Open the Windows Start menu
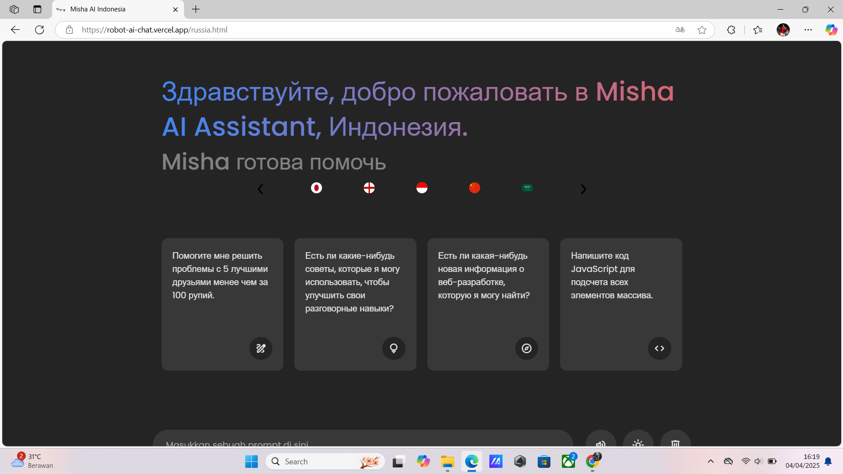The height and width of the screenshot is (474, 843). (x=251, y=462)
